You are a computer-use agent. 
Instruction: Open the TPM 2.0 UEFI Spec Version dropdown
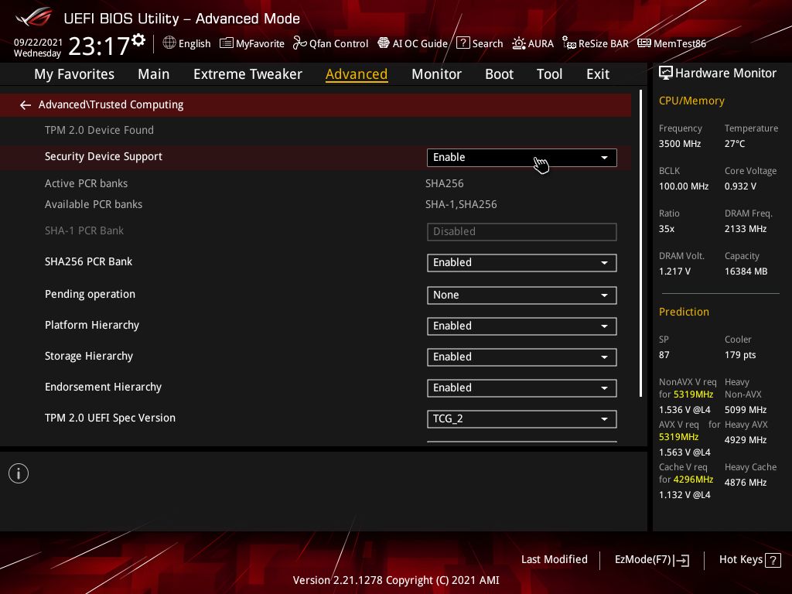coord(522,418)
